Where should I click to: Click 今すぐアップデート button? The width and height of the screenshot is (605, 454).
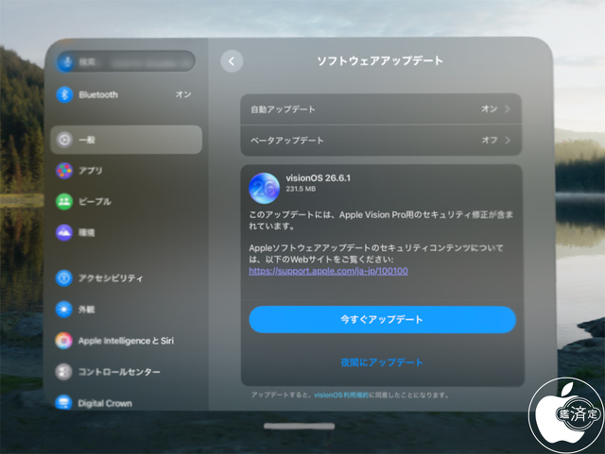pos(382,319)
